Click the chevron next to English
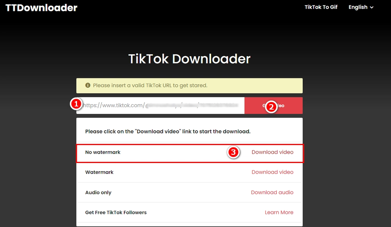 (x=371, y=7)
